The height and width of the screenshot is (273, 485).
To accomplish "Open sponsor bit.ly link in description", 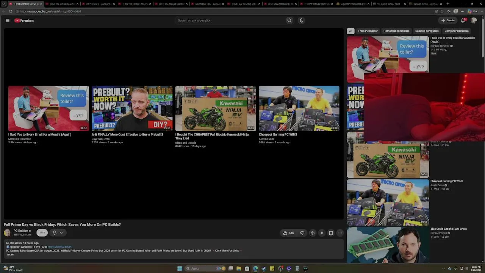I will pos(59,247).
